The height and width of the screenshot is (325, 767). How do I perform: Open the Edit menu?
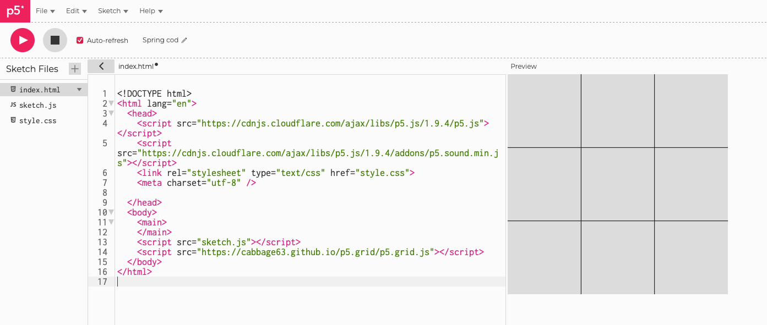pyautogui.click(x=76, y=11)
